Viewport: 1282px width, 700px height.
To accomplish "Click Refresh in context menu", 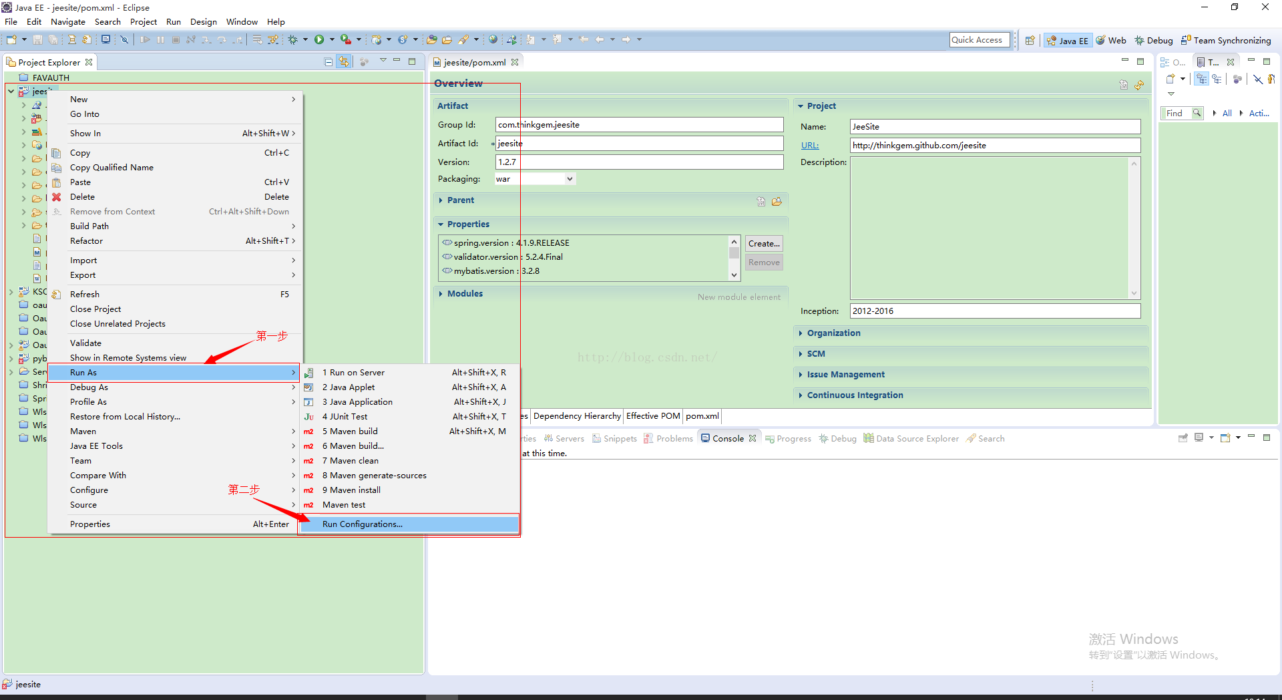I will pyautogui.click(x=175, y=295).
